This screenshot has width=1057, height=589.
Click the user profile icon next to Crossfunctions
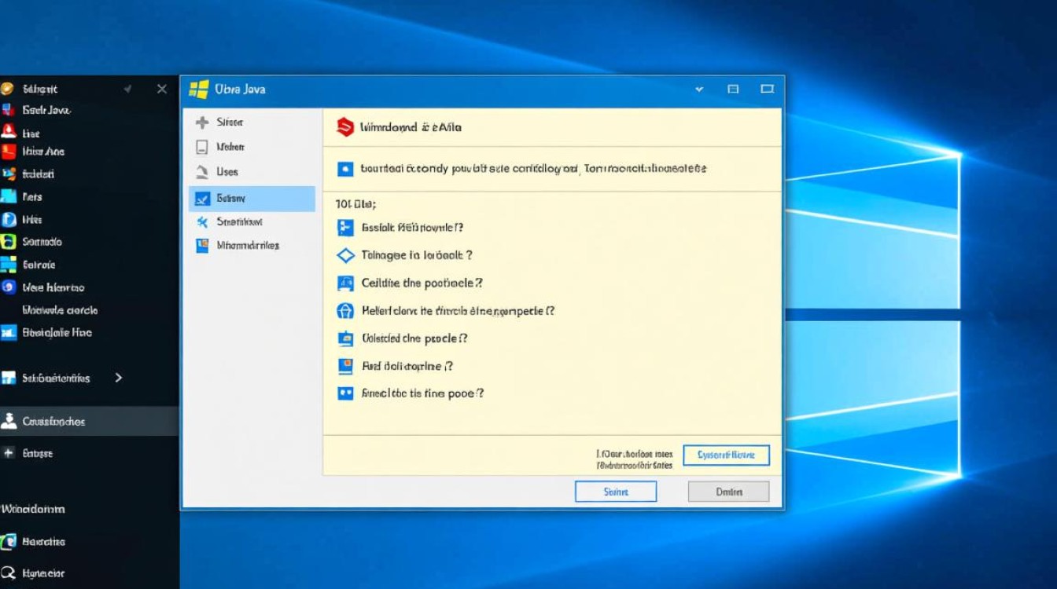(9, 422)
